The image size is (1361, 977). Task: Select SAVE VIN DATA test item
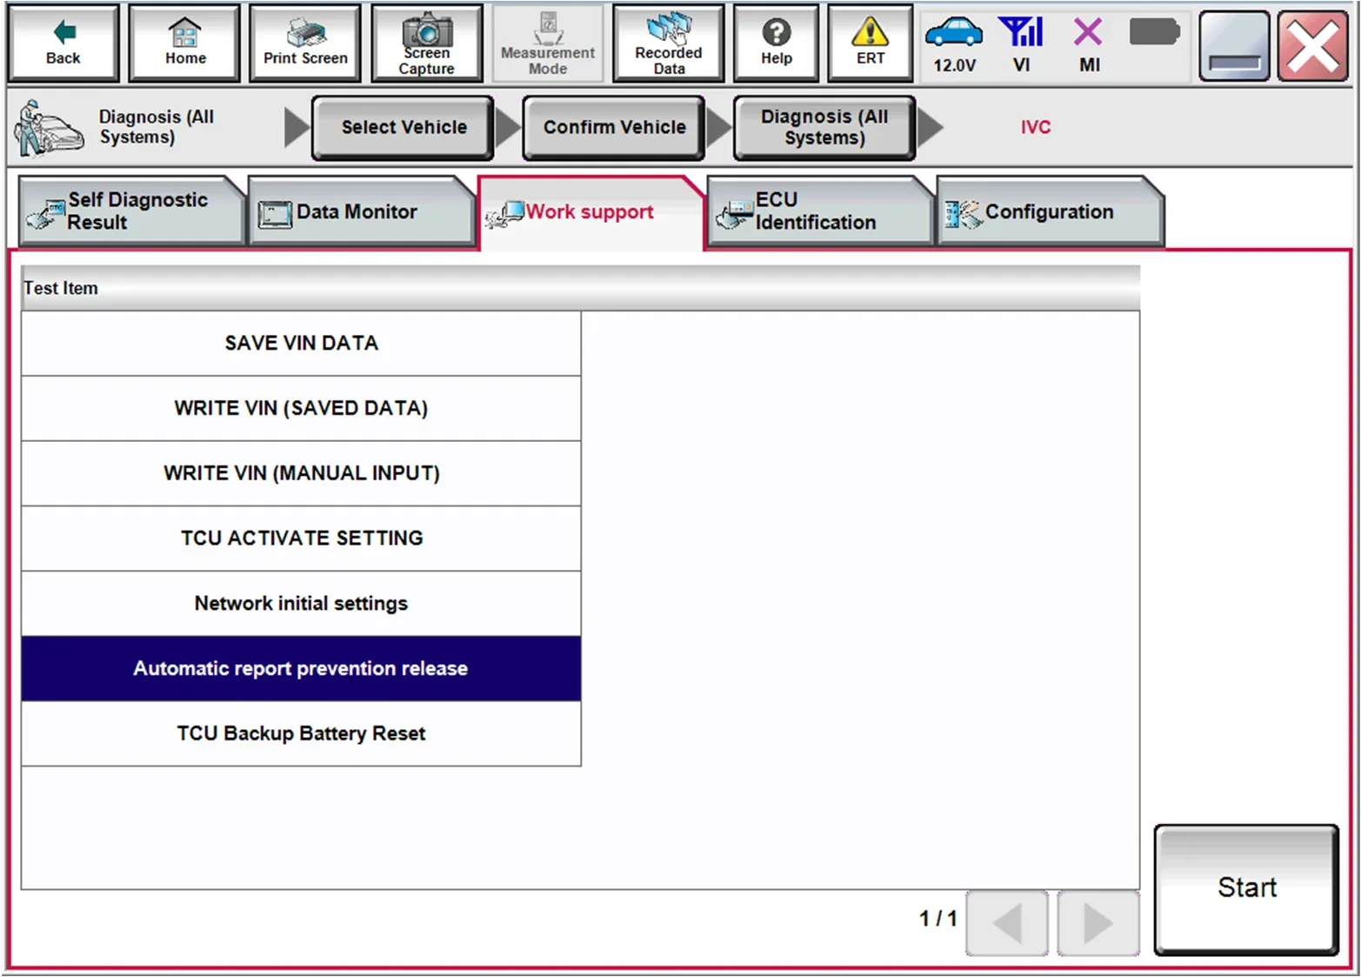tap(301, 344)
